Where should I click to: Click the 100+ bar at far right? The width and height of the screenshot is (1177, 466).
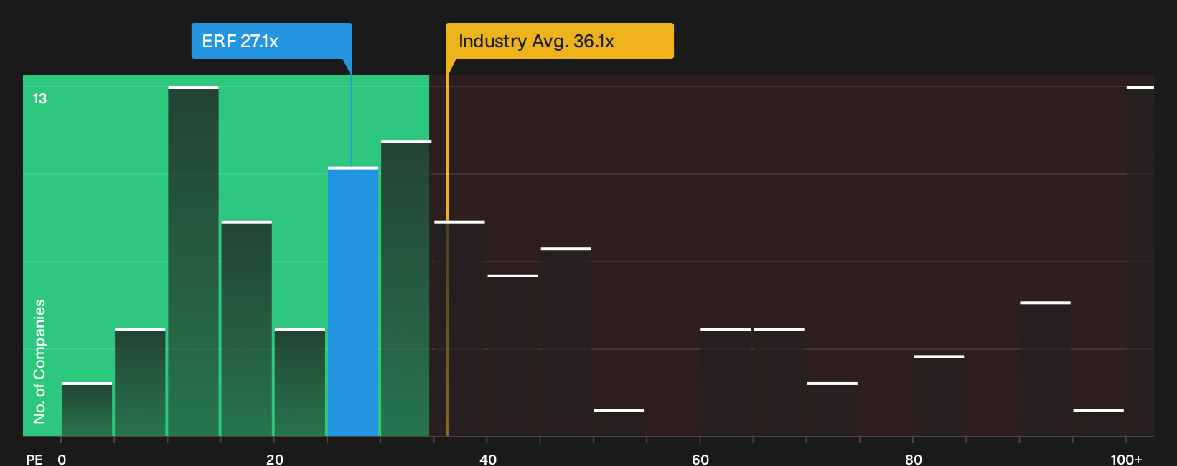[x=1140, y=261]
